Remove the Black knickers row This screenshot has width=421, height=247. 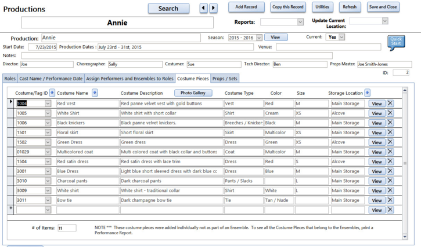(390, 123)
